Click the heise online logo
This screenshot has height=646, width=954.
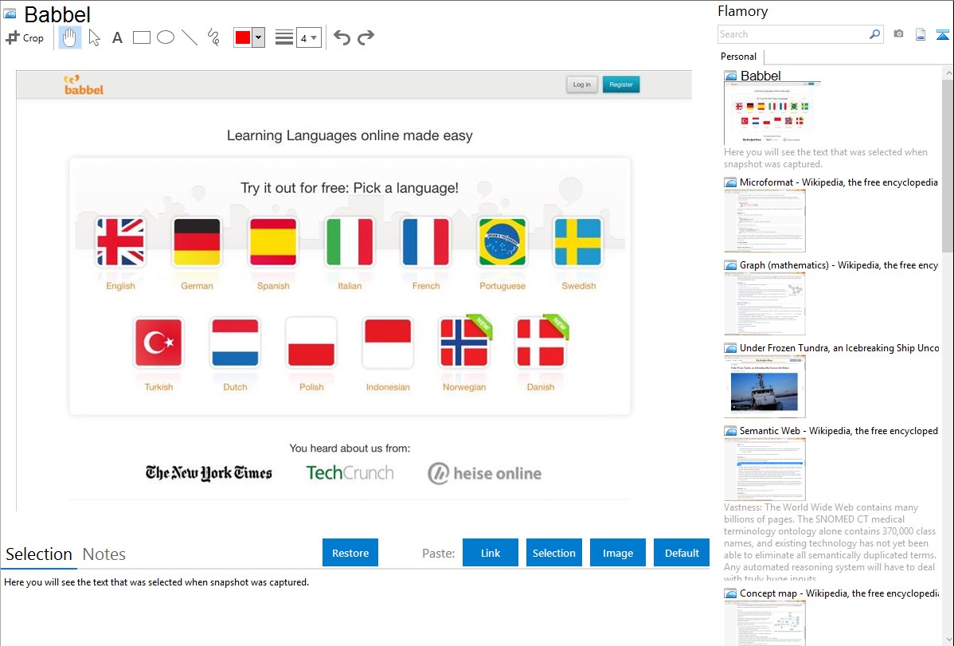coord(484,473)
